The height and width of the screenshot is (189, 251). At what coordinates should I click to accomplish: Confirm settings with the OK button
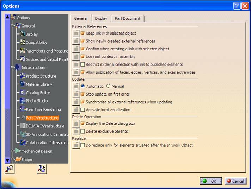click(x=211, y=181)
